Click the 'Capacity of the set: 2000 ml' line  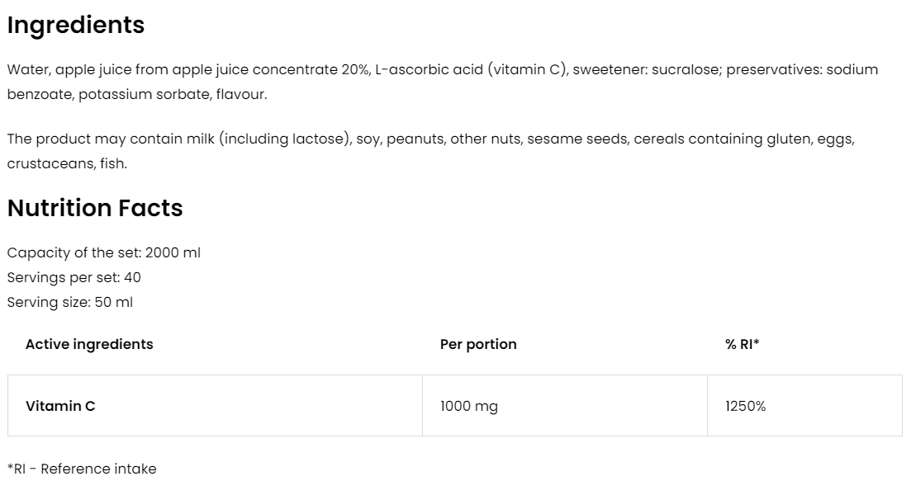103,252
